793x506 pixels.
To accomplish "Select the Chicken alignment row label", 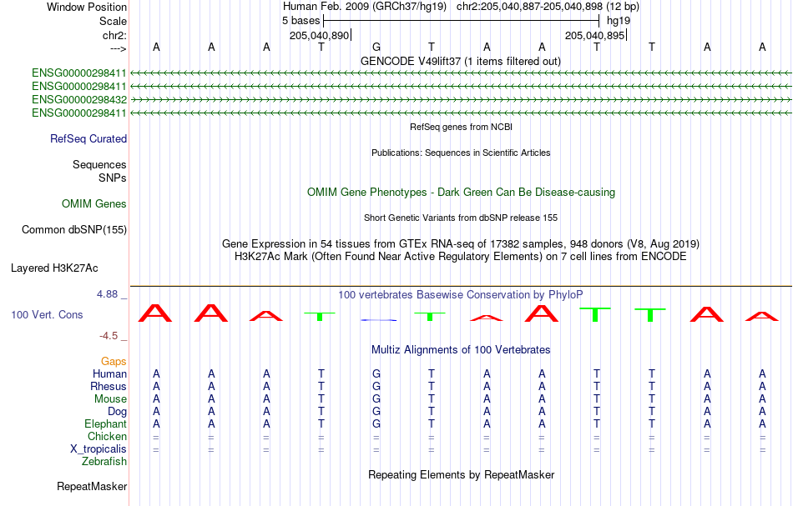I will (107, 436).
